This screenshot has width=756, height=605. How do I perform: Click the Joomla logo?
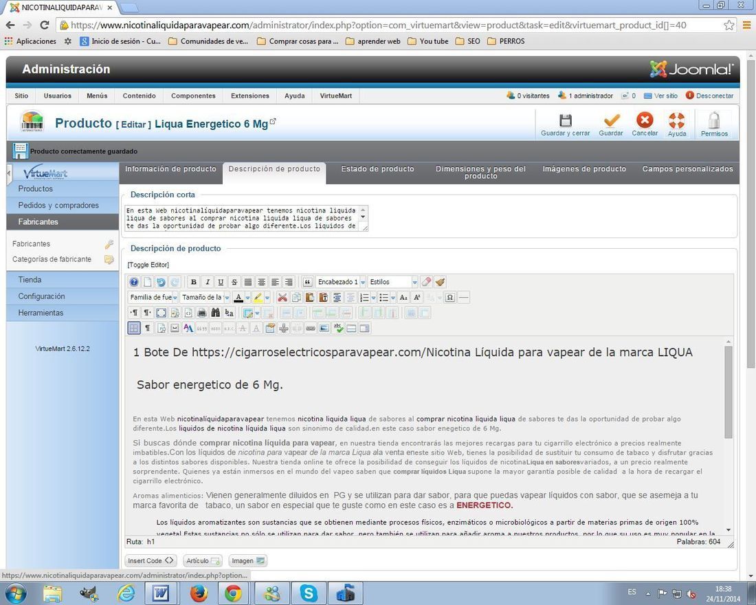coord(691,69)
